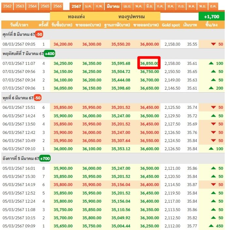The width and height of the screenshot is (227, 230).
Task: Open the 2562 year tab
Action: [7, 7]
